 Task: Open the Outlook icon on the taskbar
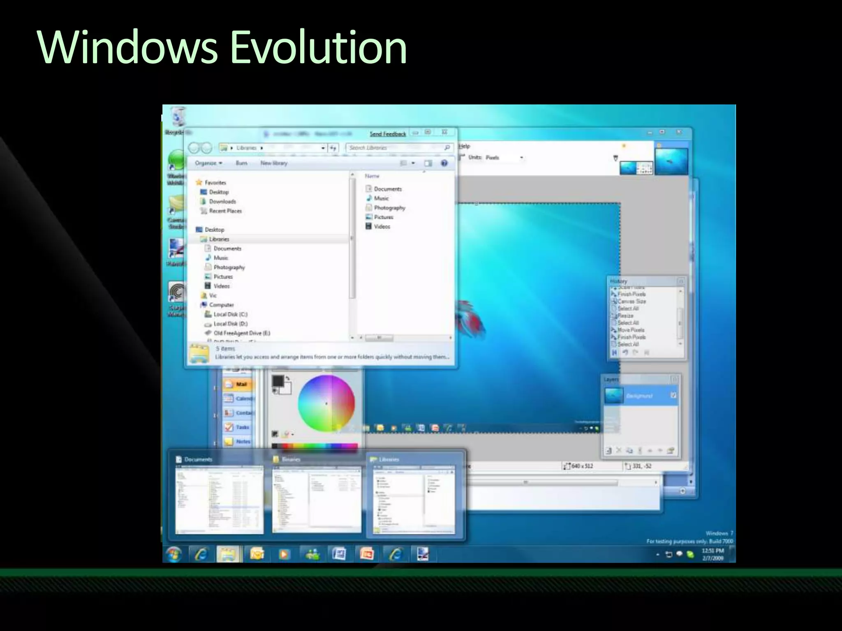click(x=257, y=555)
